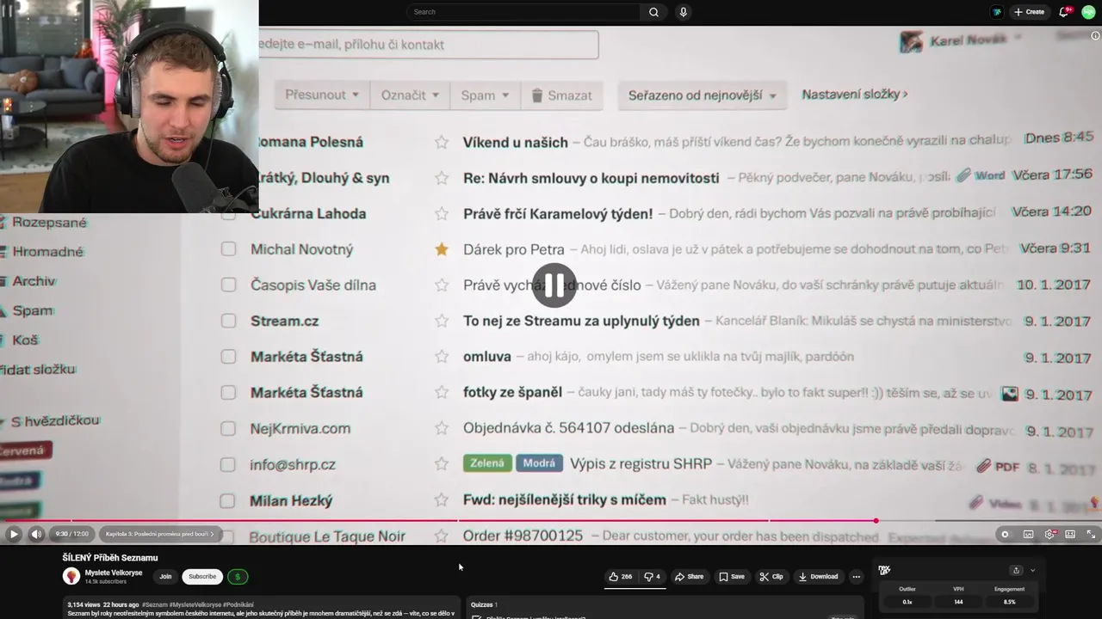Image resolution: width=1102 pixels, height=619 pixels.
Task: Tick the checkbox for Časopis Vaše dílna email
Action: [228, 285]
